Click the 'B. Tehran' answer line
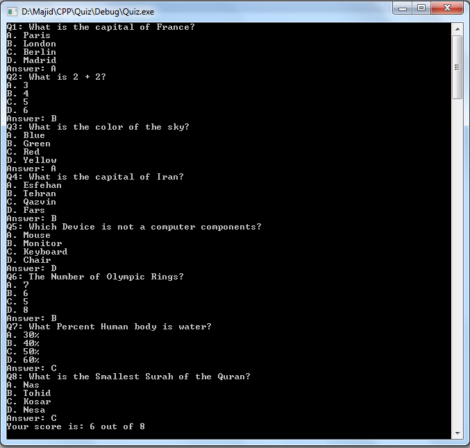Screen dimensions: 470x448 (x=31, y=193)
